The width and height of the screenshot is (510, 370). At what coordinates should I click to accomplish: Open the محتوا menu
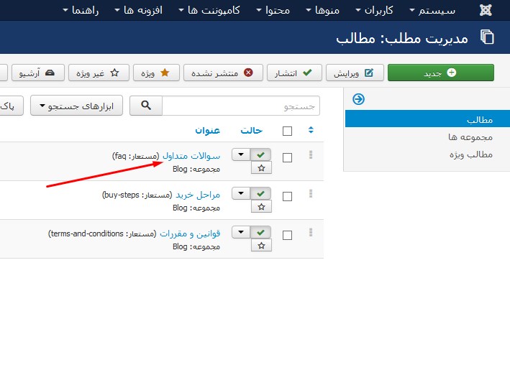click(273, 10)
